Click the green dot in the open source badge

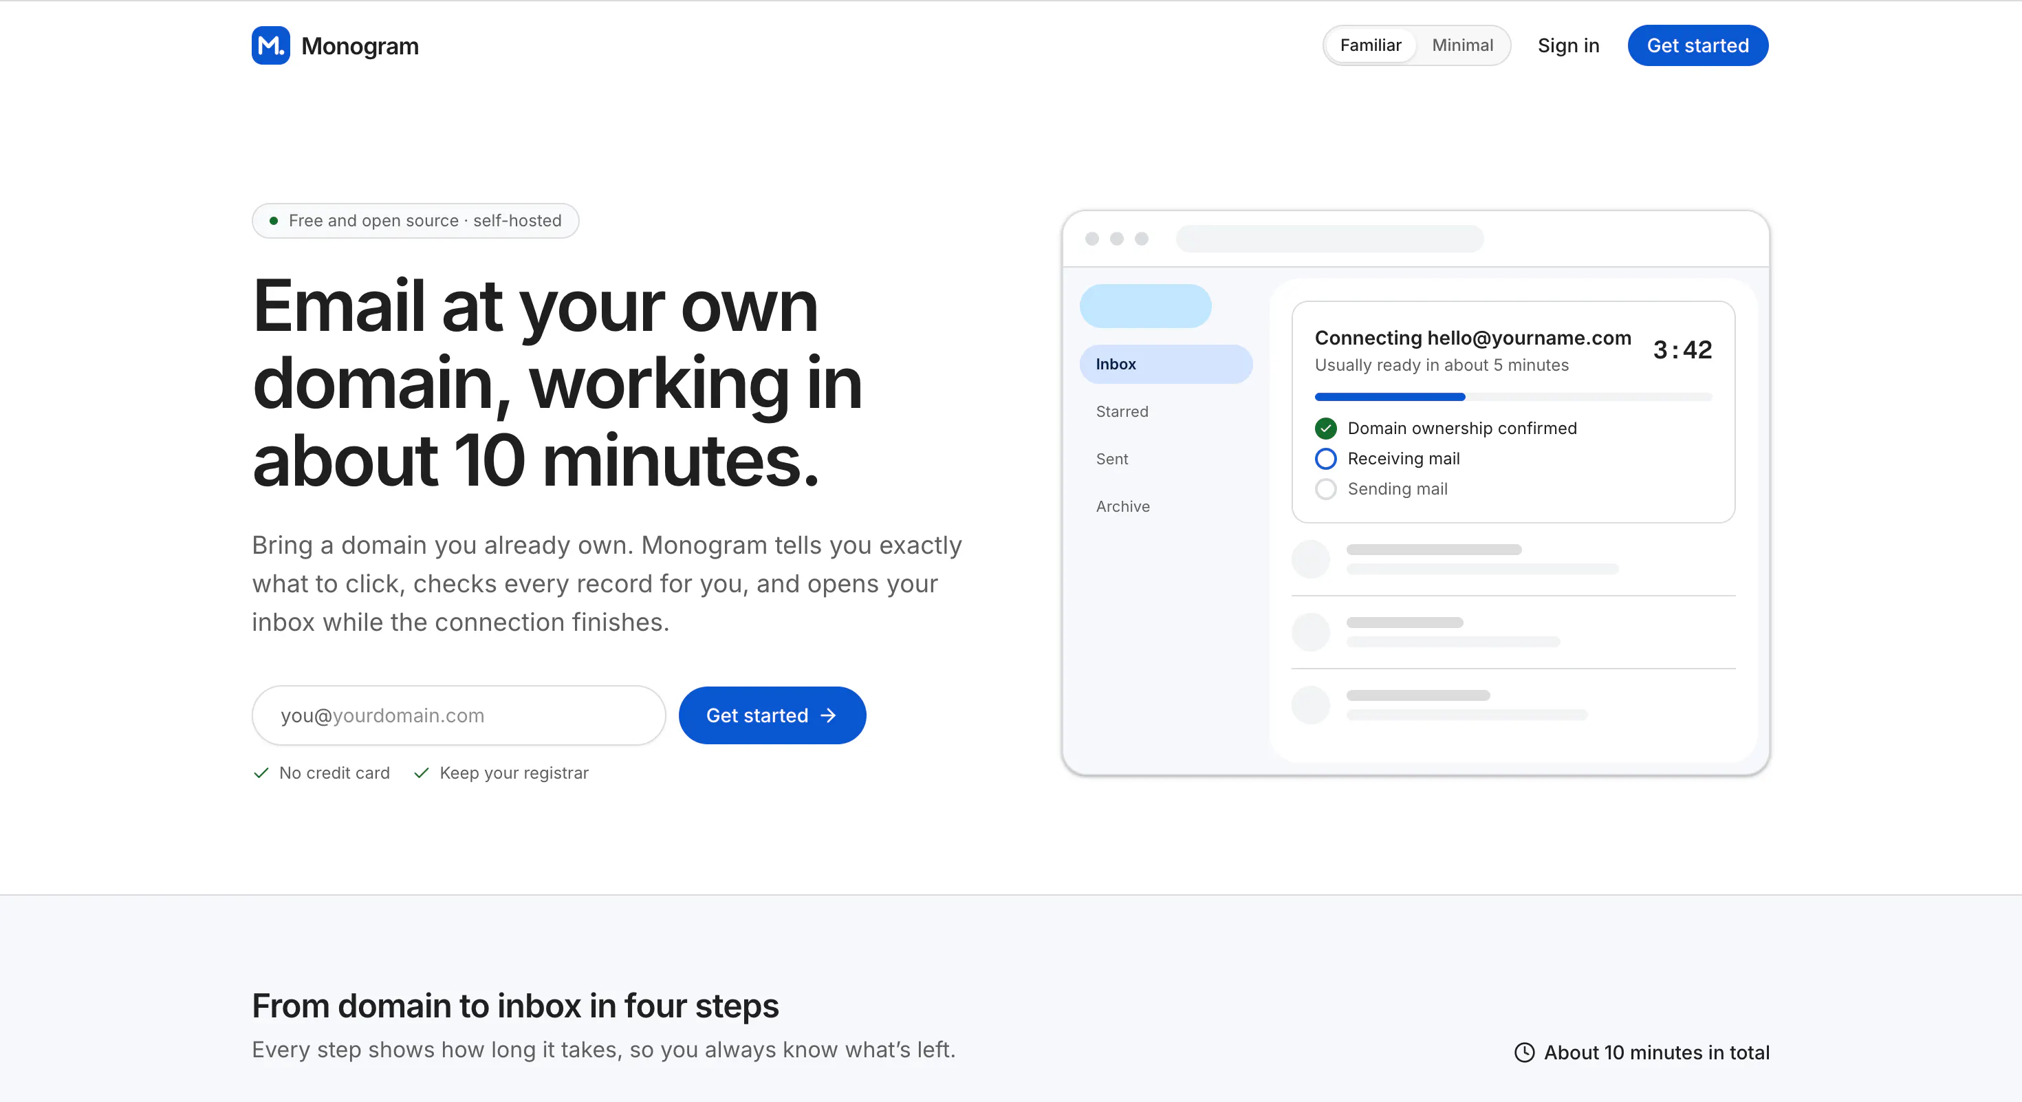tap(273, 222)
